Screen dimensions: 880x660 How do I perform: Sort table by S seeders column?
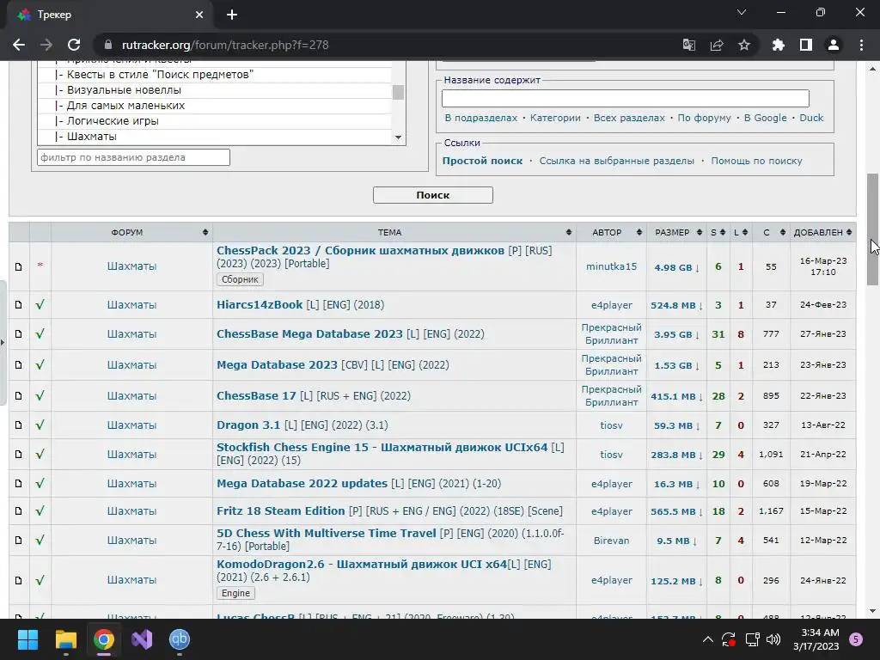tap(718, 232)
